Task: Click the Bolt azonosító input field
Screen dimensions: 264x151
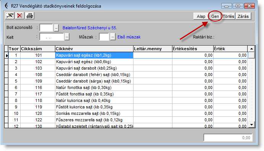Action: click(x=47, y=28)
